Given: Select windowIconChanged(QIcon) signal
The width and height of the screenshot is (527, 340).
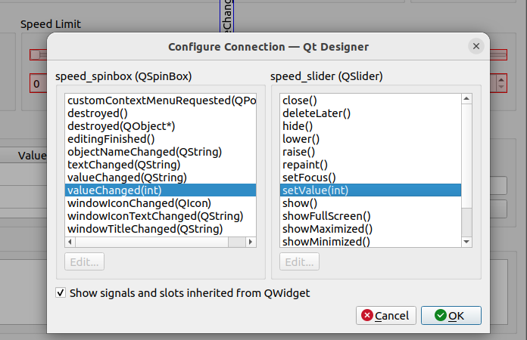Looking at the screenshot, I should (161, 203).
